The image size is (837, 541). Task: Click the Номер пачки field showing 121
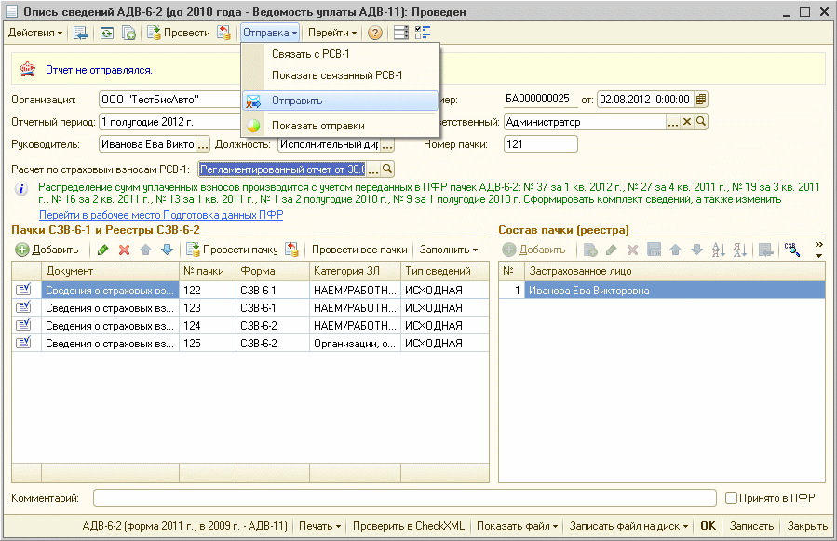coord(540,144)
